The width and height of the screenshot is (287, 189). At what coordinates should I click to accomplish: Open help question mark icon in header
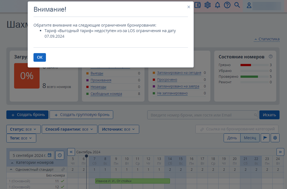pyautogui.click(x=227, y=5)
